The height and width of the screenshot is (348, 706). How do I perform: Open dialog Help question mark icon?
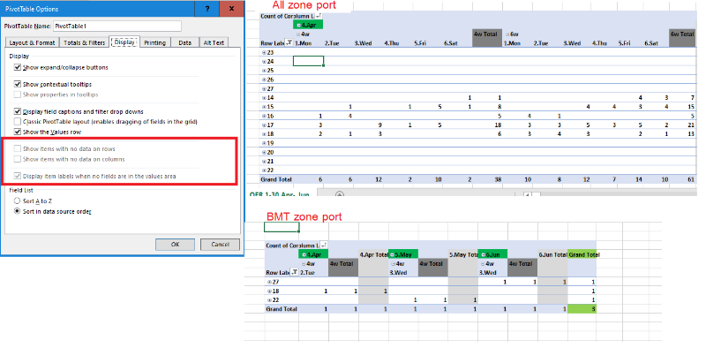(207, 9)
